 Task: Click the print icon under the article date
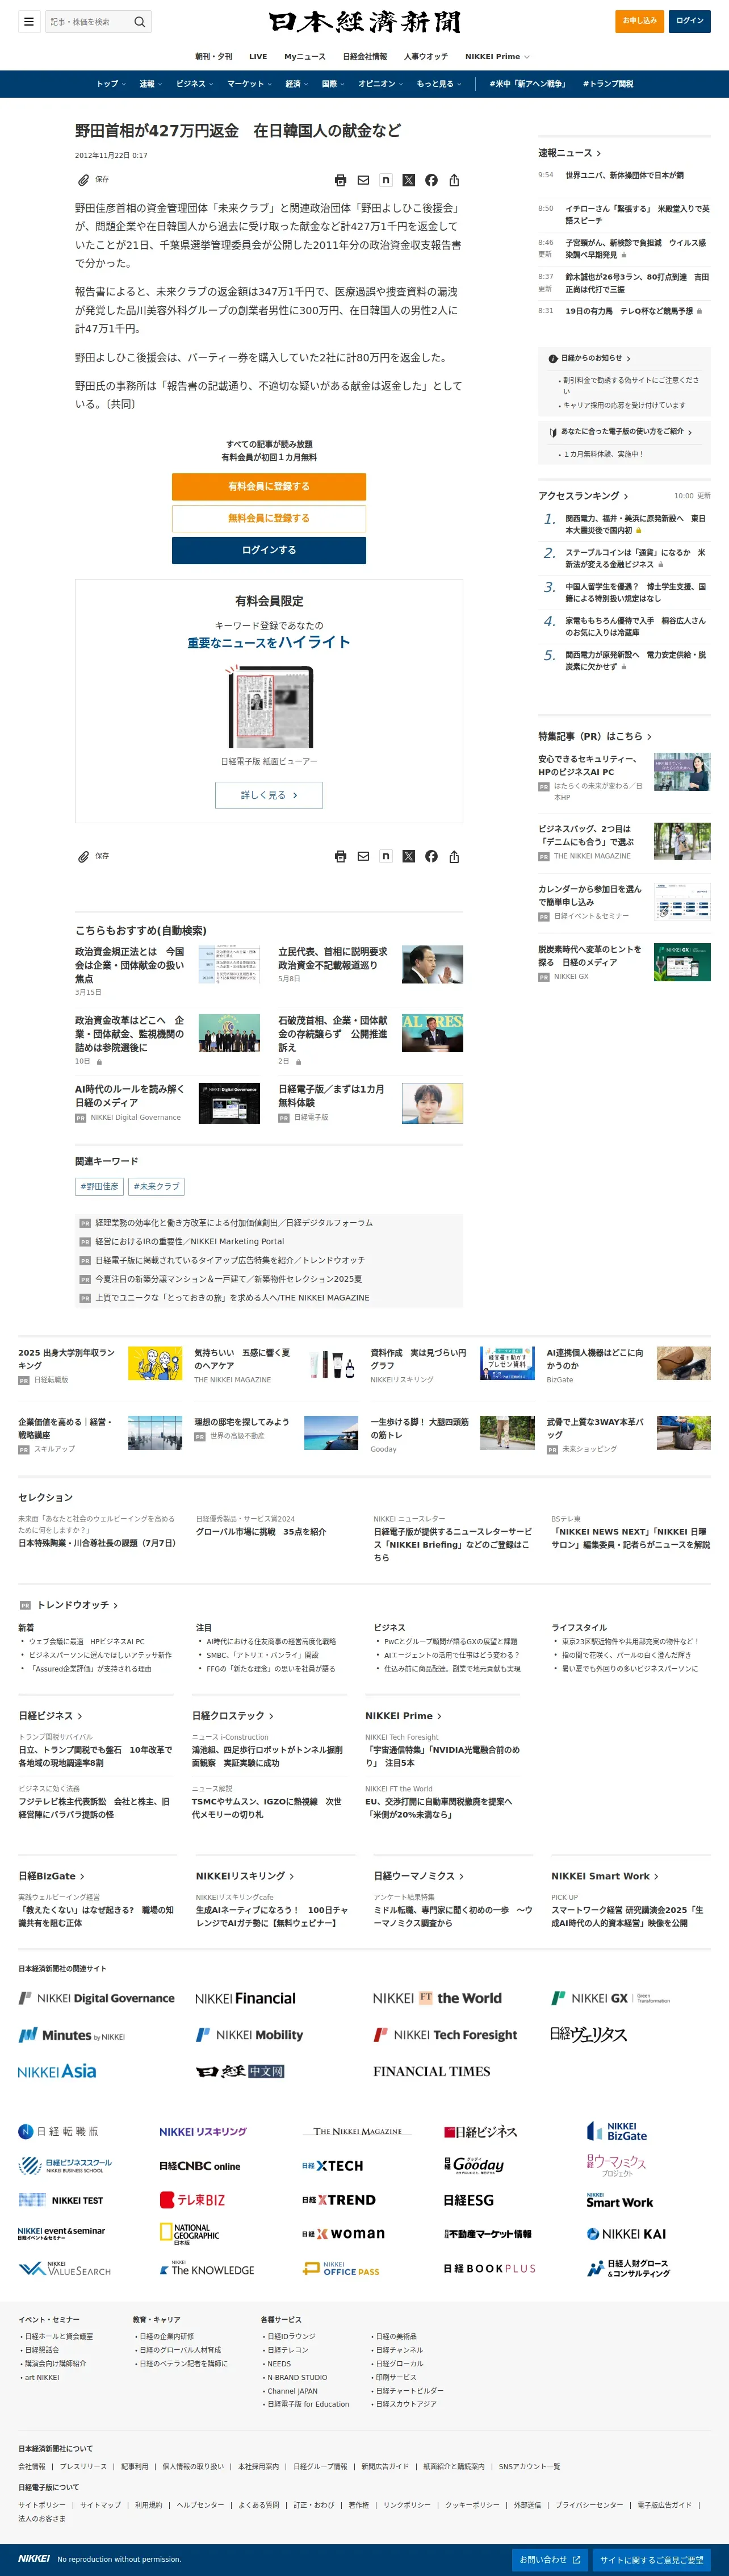pos(341,180)
